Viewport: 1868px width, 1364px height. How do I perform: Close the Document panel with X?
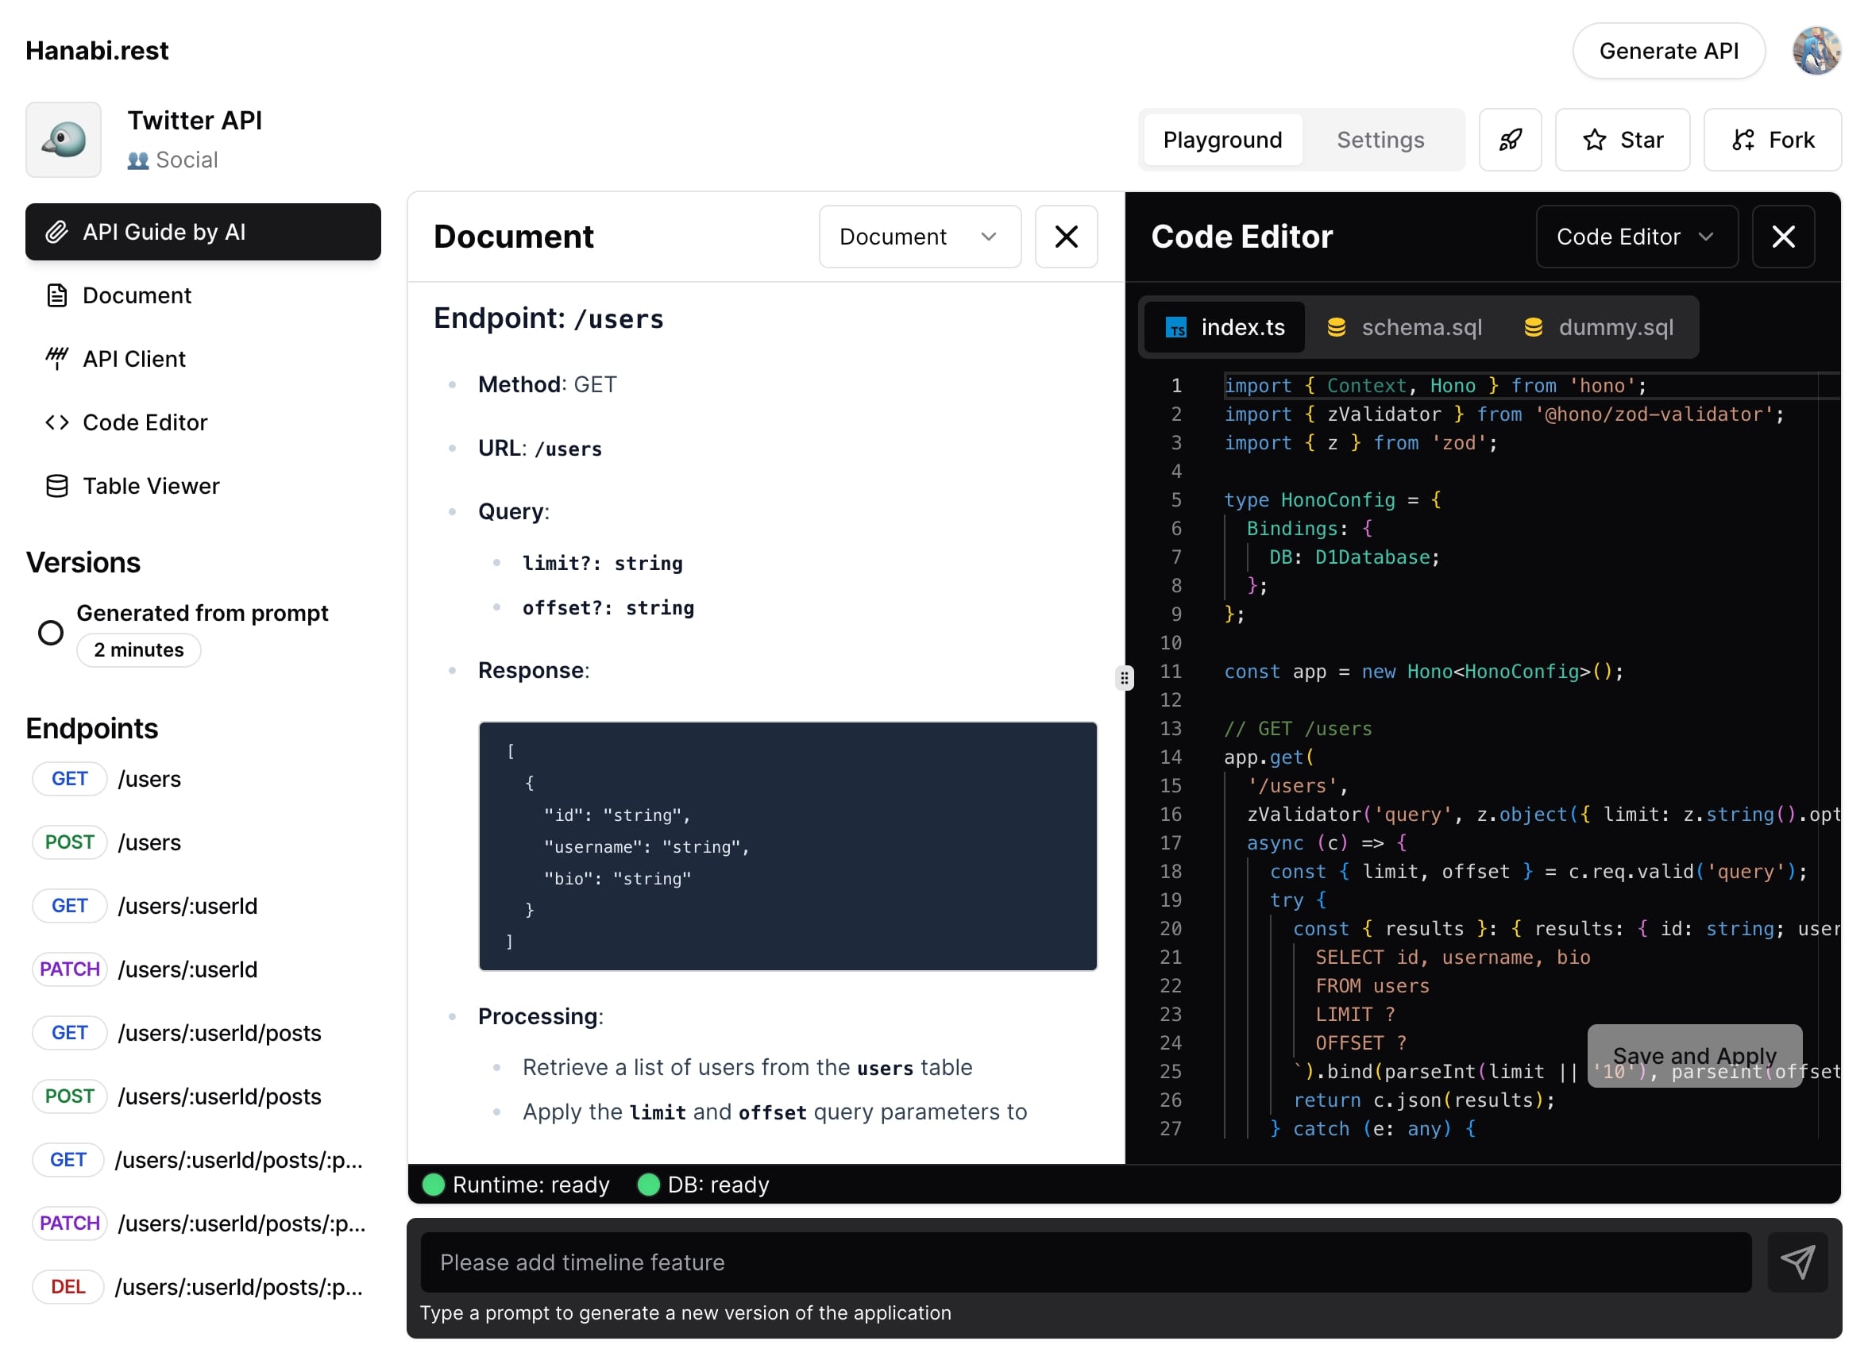[x=1066, y=237]
